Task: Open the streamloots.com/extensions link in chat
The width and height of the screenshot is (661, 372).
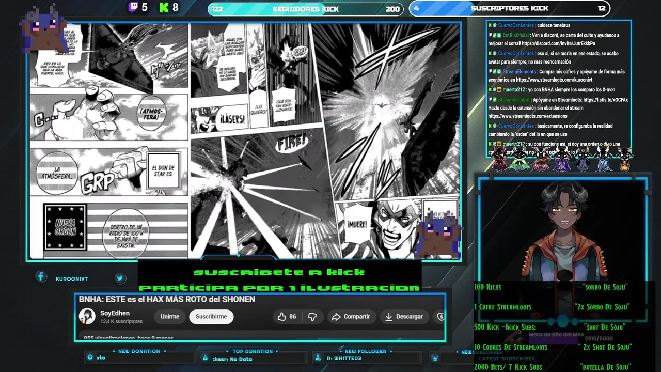Action: (x=527, y=116)
